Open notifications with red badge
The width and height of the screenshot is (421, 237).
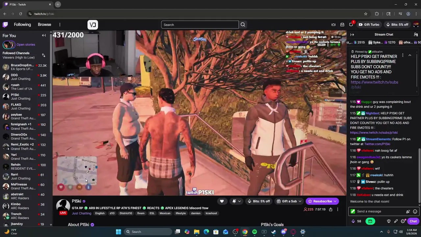coord(351,24)
